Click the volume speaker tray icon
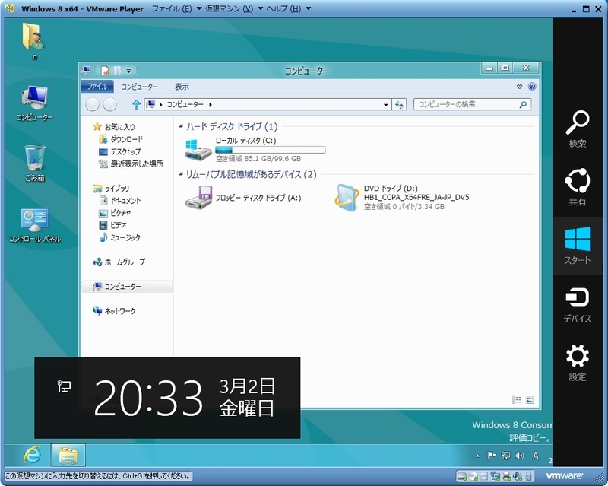Screen dimensions: 608x486 [x=520, y=456]
